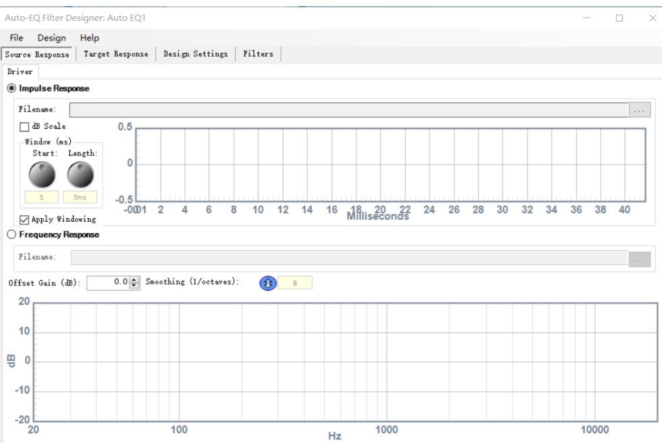Click the Start value box showing 5
The height and width of the screenshot is (443, 662).
click(x=41, y=197)
